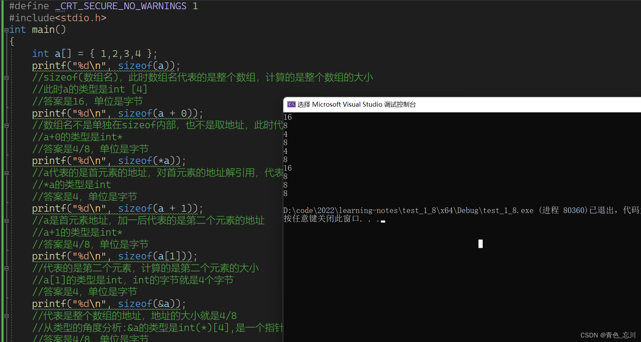The image size is (641, 342).
Task: Click the "#define" keyword on the first line
Action: [29, 6]
